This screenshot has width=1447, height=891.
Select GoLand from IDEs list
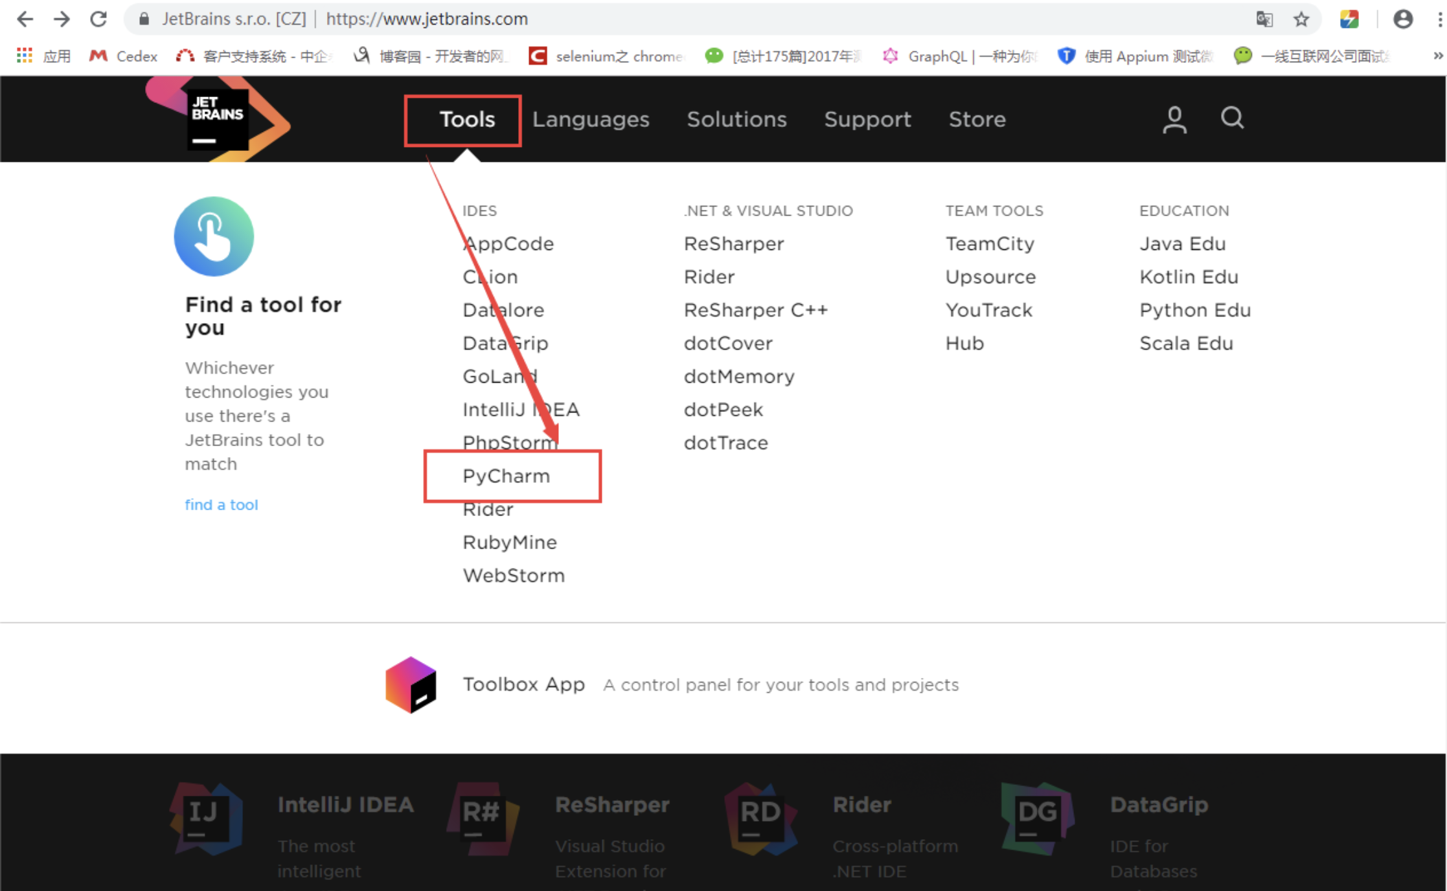pos(500,376)
